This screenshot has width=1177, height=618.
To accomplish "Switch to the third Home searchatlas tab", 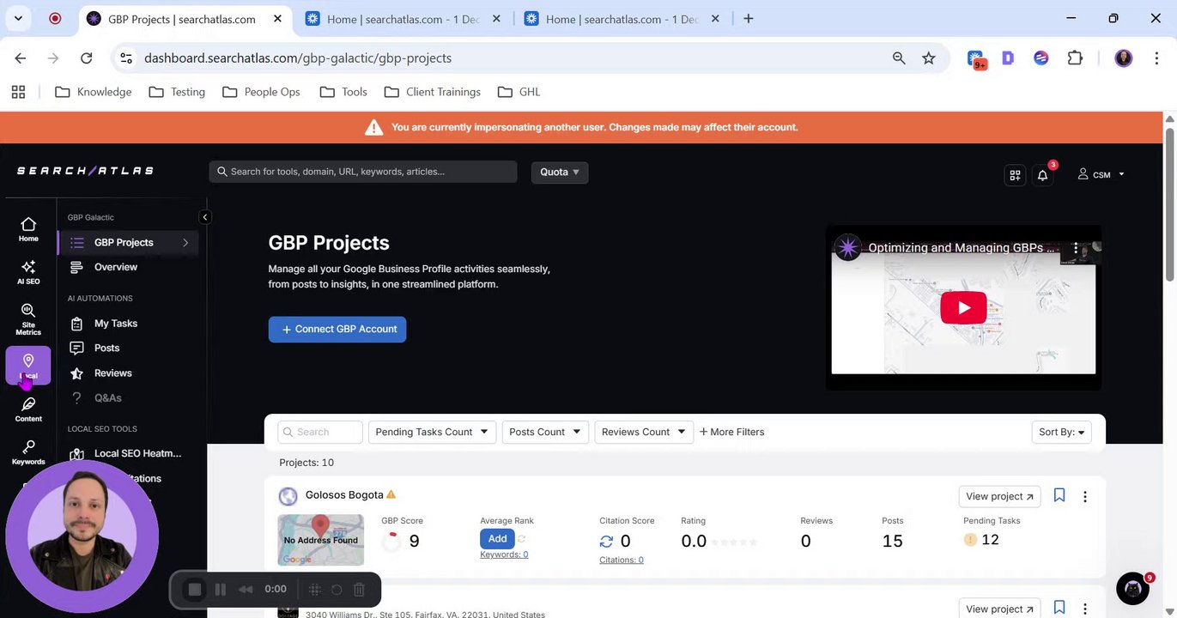I will pyautogui.click(x=623, y=19).
